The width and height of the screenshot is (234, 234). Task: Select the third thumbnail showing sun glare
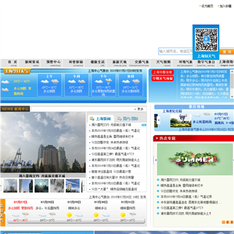coord(42,186)
